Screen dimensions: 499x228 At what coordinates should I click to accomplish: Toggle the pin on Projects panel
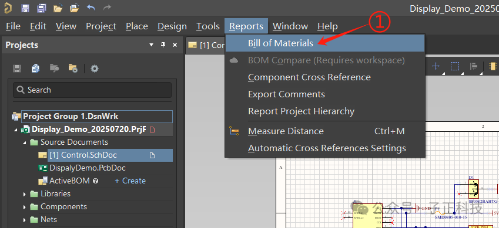coord(163,45)
